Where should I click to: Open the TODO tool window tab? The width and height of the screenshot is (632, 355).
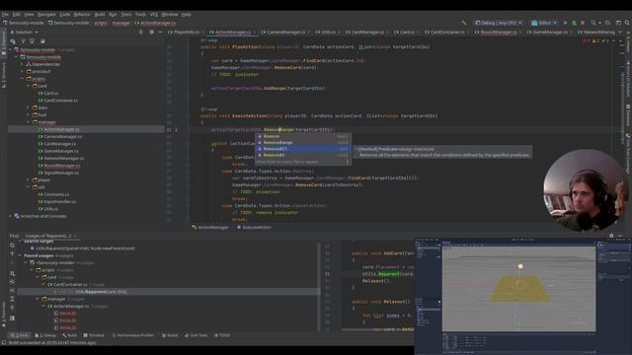tap(222, 335)
